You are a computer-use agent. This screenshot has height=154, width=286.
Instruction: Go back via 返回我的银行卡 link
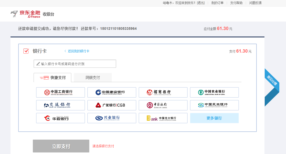tap(77, 51)
